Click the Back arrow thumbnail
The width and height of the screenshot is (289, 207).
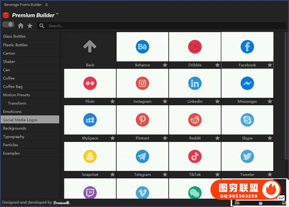click(90, 47)
